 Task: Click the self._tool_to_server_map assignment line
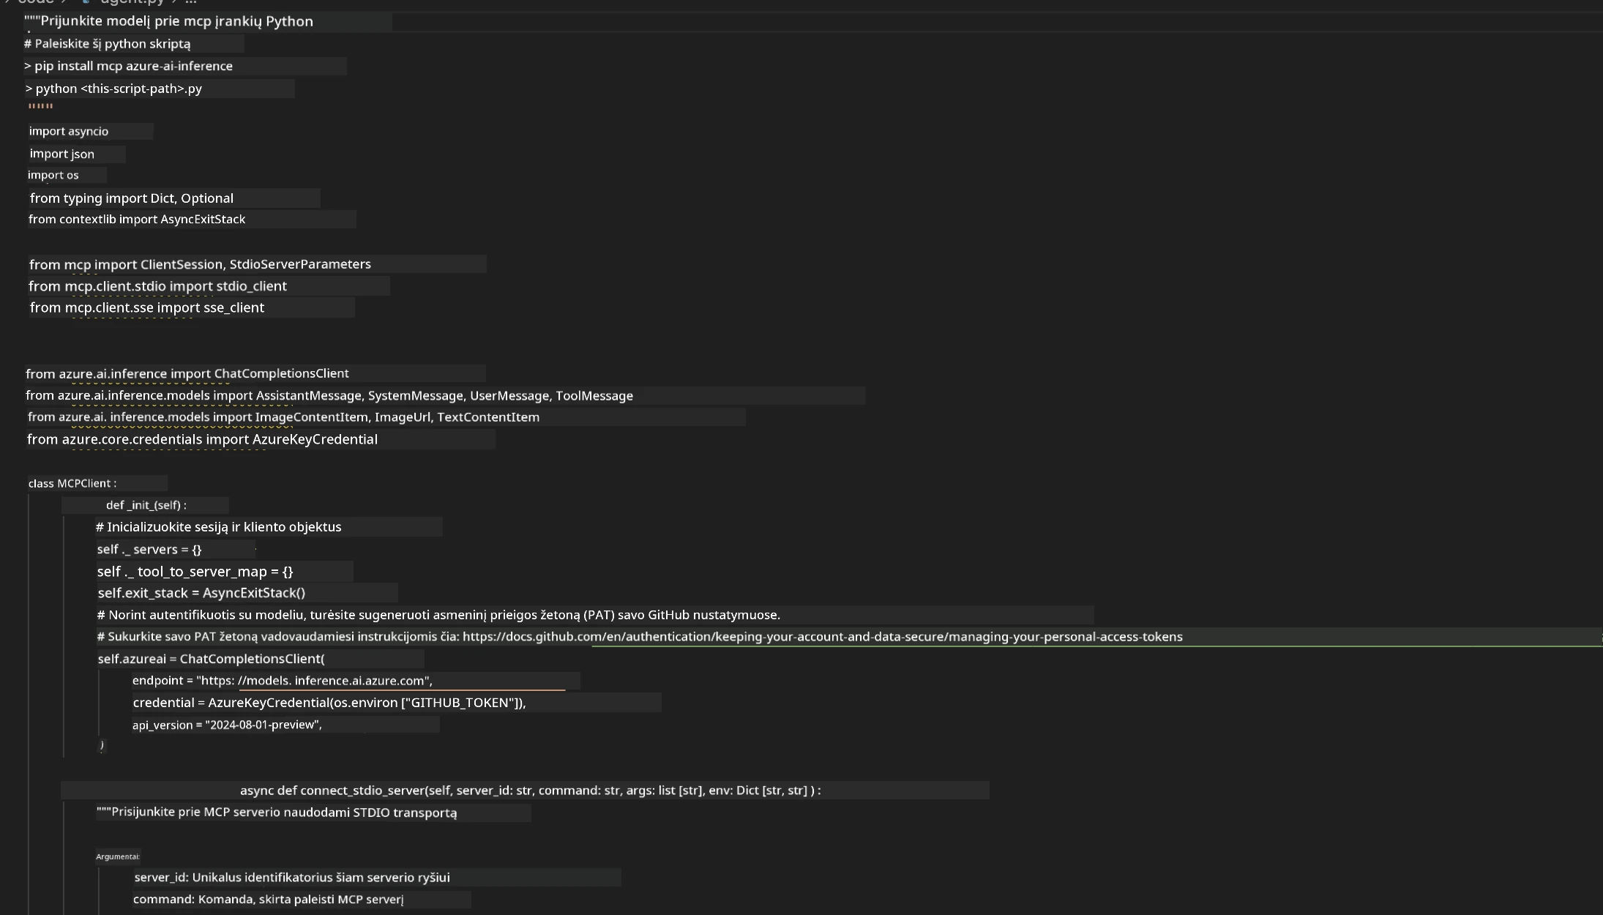coord(195,572)
